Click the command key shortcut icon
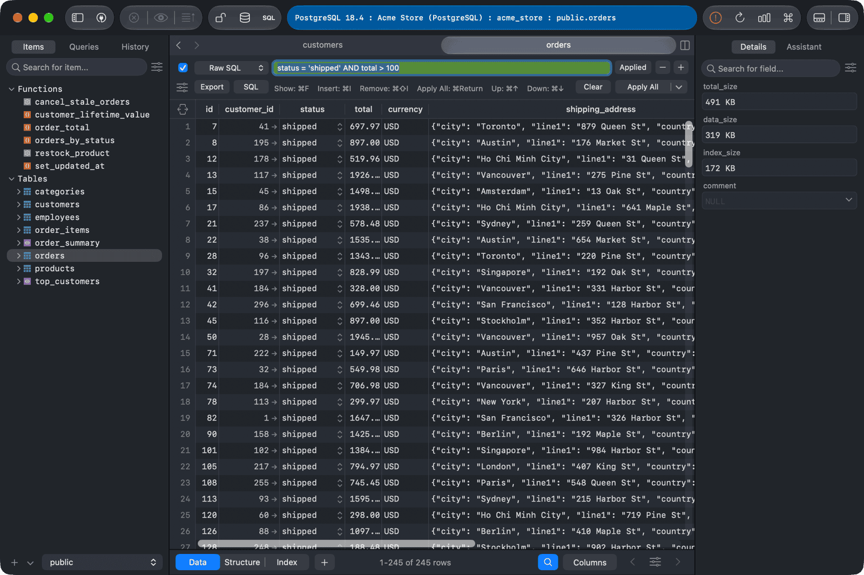Viewport: 864px width, 575px height. [788, 18]
